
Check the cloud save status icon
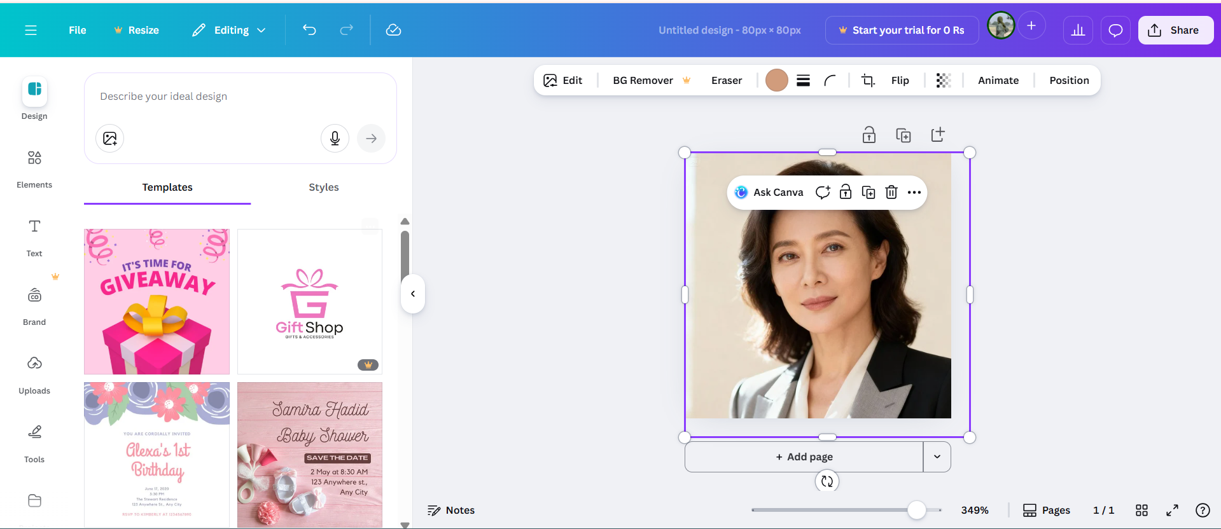point(393,30)
